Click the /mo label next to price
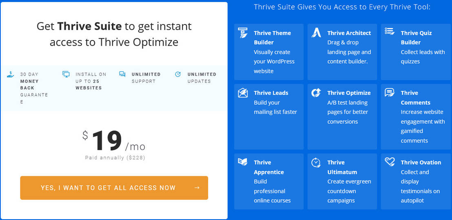This screenshot has height=220, width=452. pos(135,147)
